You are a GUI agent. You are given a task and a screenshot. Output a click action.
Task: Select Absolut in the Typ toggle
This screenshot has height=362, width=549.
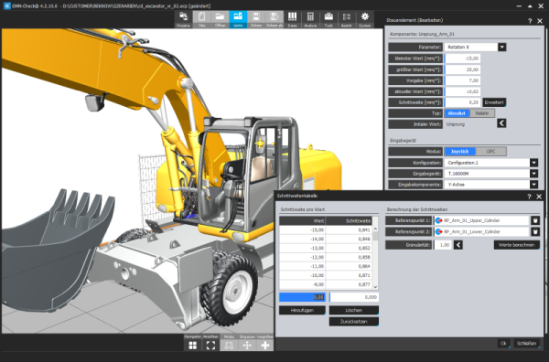click(x=457, y=113)
